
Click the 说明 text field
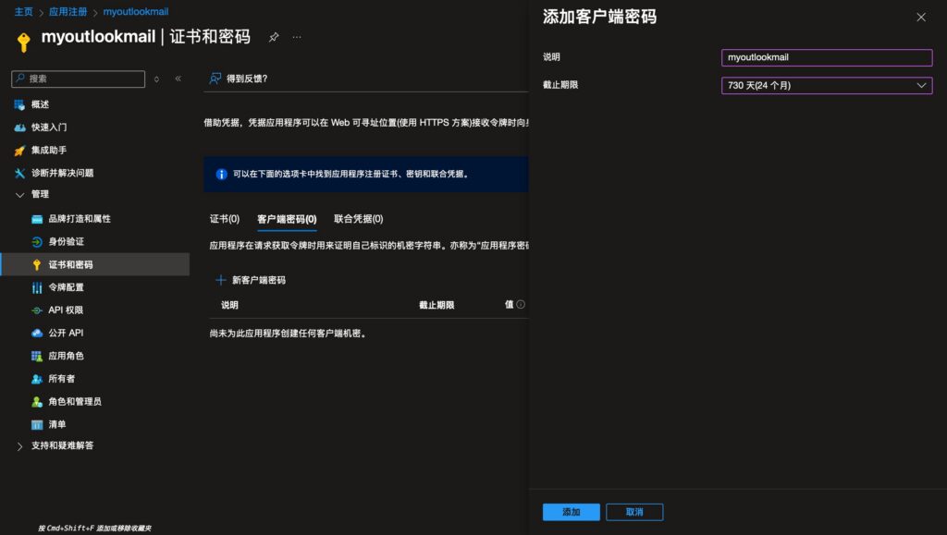pos(827,57)
